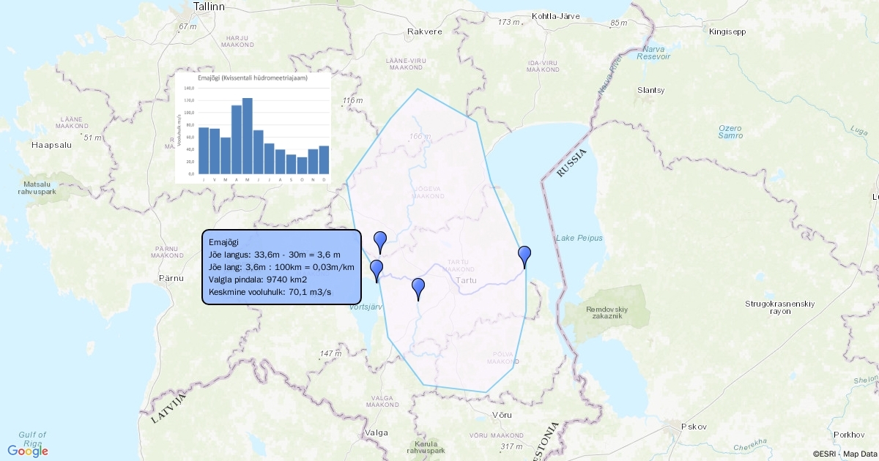The height and width of the screenshot is (461, 879).
Task: Click the marker just above Võrtsjärv label
Action: [x=377, y=270]
